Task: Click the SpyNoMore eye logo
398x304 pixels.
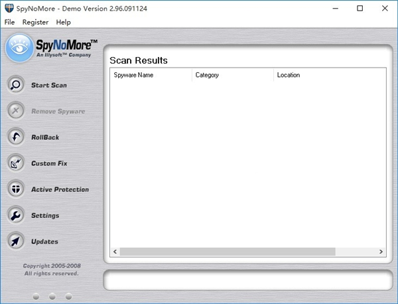Action: coord(19,48)
